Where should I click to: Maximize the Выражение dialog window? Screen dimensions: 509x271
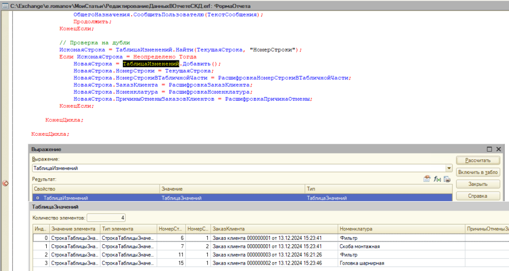[489, 149]
